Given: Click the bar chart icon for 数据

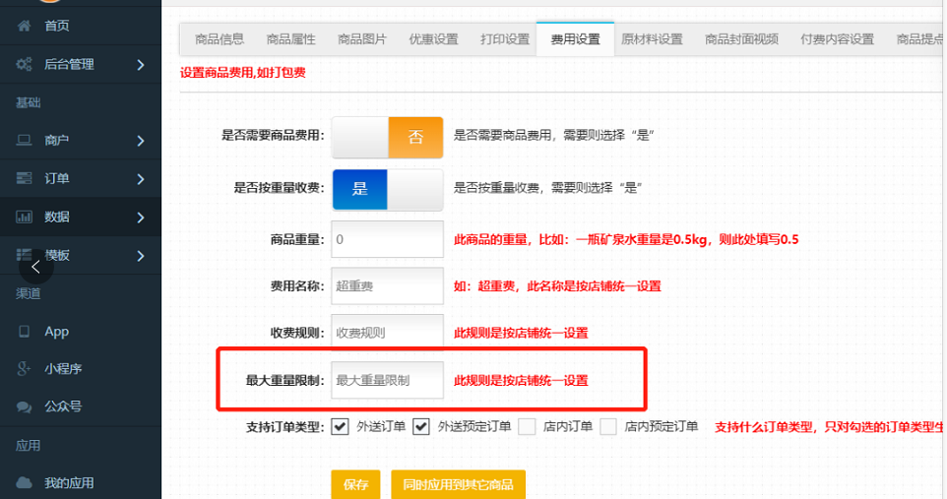Looking at the screenshot, I should 24,218.
